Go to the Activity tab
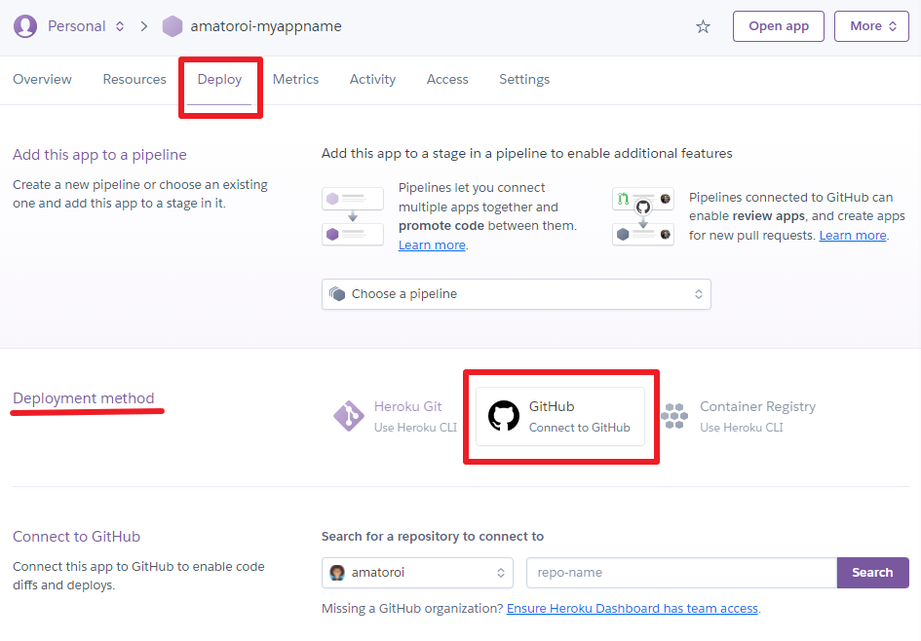The image size is (921, 641). coord(372,79)
